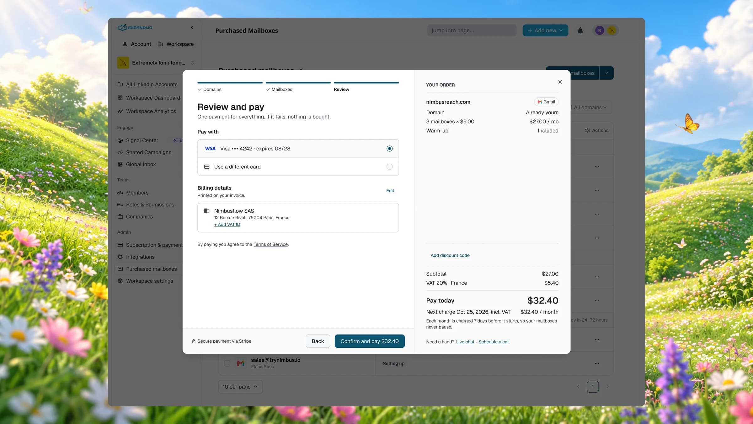
Task: Click the Companies briefcase icon
Action: click(x=120, y=217)
